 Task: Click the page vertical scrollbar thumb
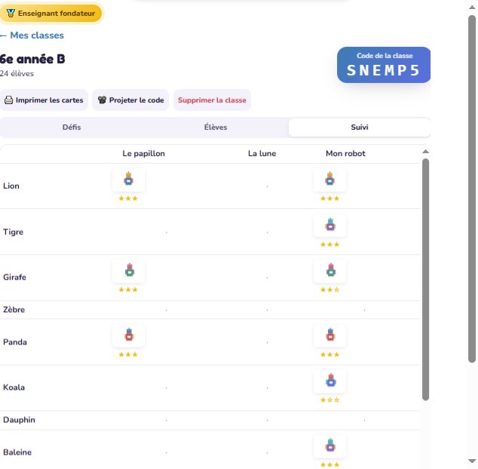tap(472, 189)
